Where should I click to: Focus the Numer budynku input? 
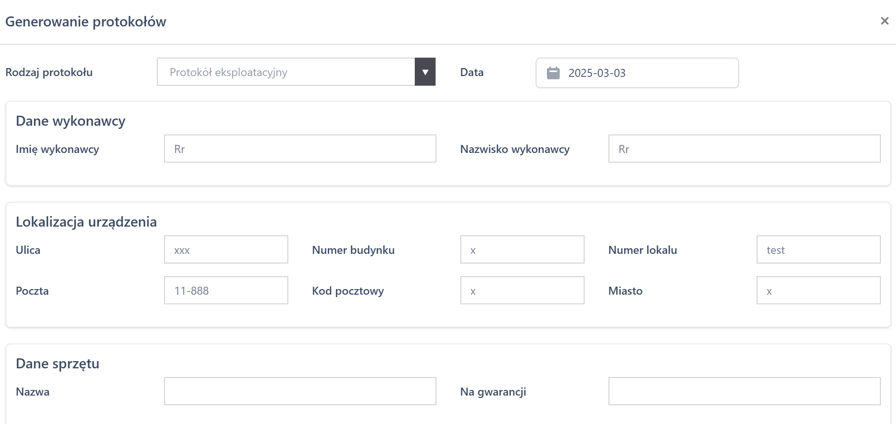tap(522, 250)
